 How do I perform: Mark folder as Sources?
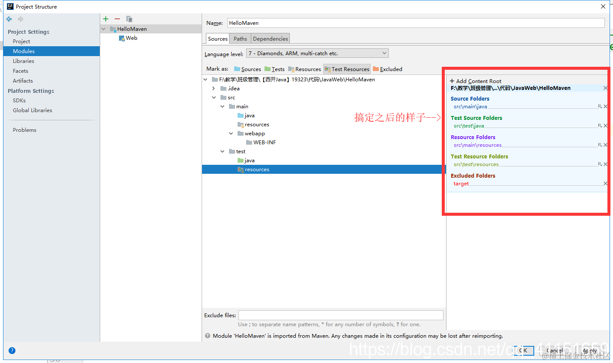click(247, 69)
